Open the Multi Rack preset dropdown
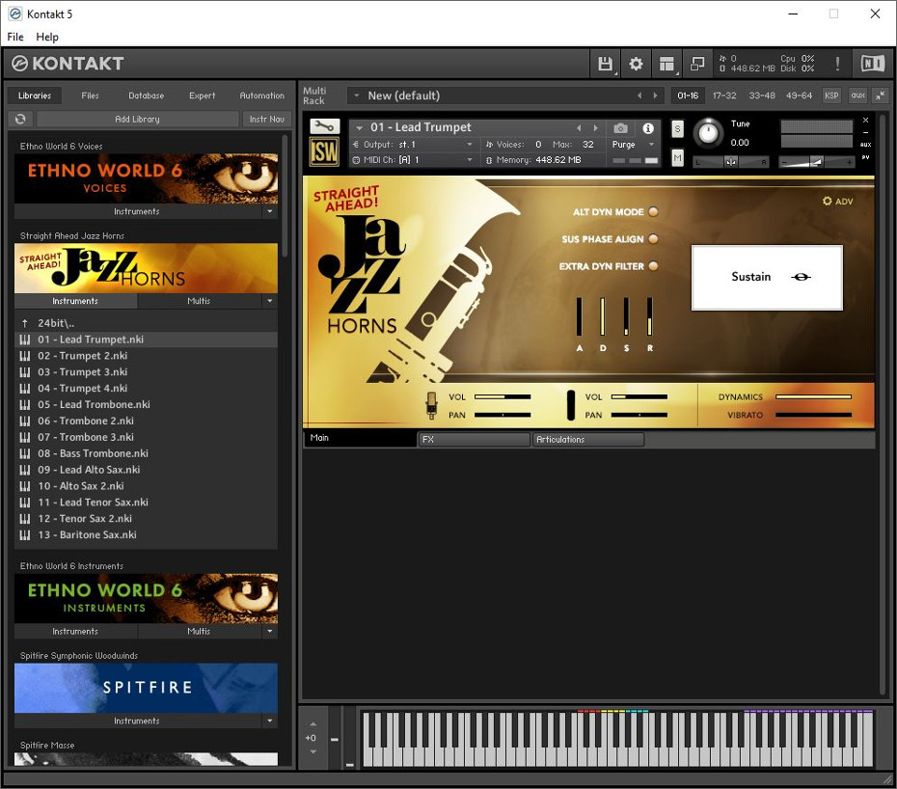The width and height of the screenshot is (897, 789). click(x=357, y=95)
